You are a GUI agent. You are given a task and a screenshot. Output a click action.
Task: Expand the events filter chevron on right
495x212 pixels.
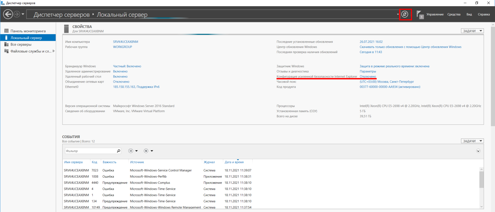[x=478, y=151]
